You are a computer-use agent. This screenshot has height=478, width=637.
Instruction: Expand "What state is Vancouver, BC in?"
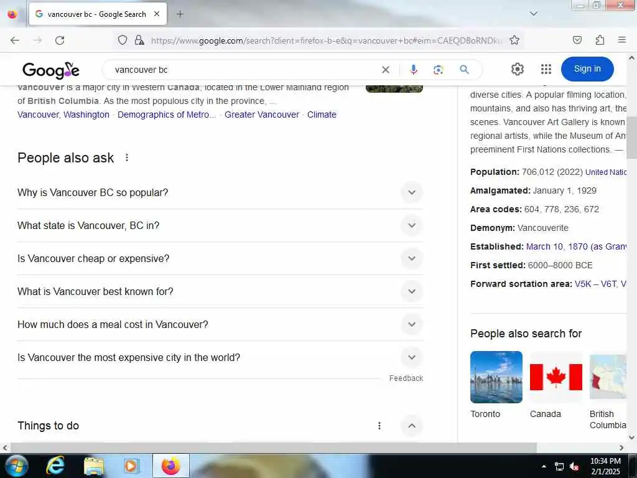(x=220, y=225)
